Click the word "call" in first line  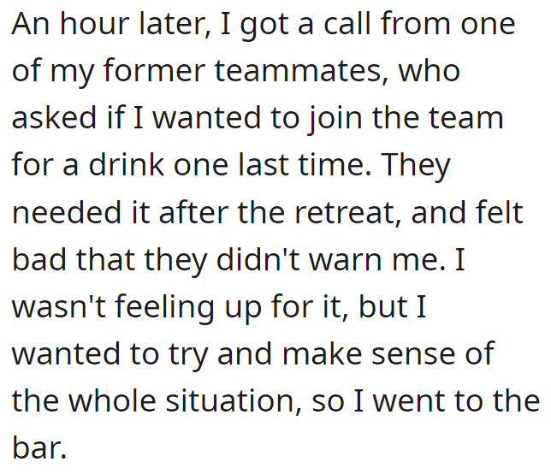click(347, 23)
